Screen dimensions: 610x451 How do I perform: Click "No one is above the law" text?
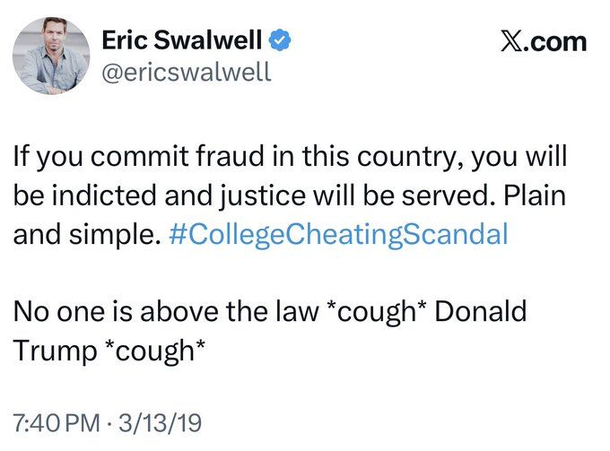pyautogui.click(x=166, y=312)
